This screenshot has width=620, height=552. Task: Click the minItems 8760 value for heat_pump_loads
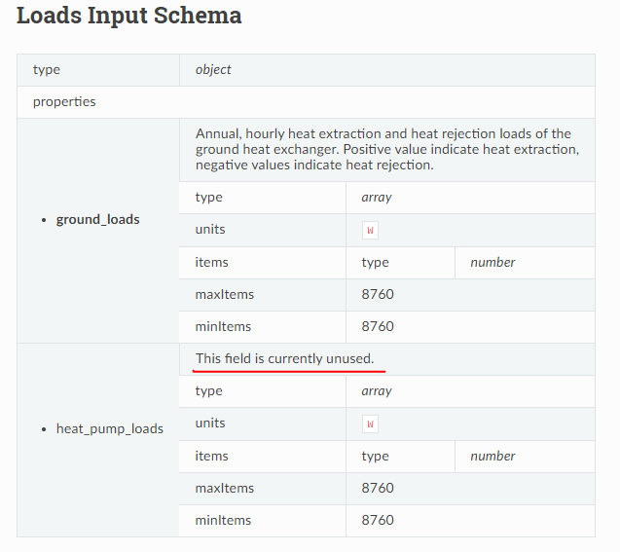pos(378,520)
